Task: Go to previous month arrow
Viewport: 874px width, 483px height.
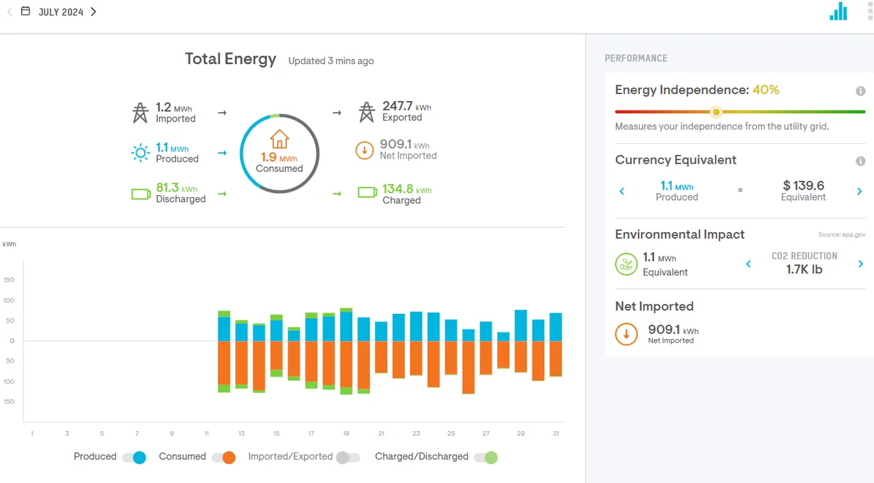Action: pyautogui.click(x=10, y=12)
